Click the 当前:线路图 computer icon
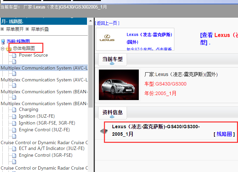Screen dimensions: 238x172 pyautogui.click(x=3, y=41)
